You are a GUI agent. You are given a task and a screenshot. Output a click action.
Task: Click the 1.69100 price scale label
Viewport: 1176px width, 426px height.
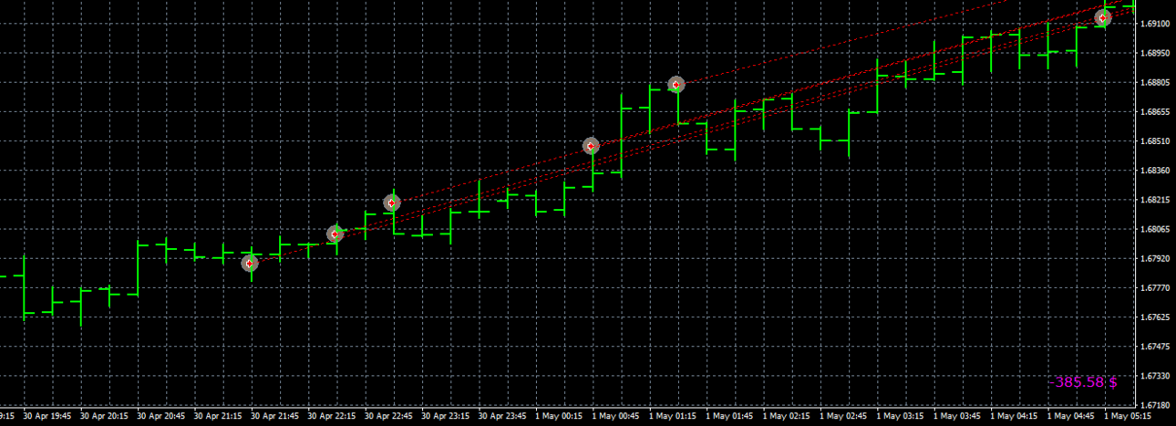point(1155,24)
